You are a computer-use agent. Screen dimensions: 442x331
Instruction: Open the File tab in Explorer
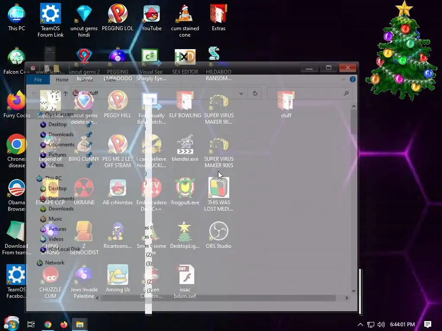click(38, 80)
